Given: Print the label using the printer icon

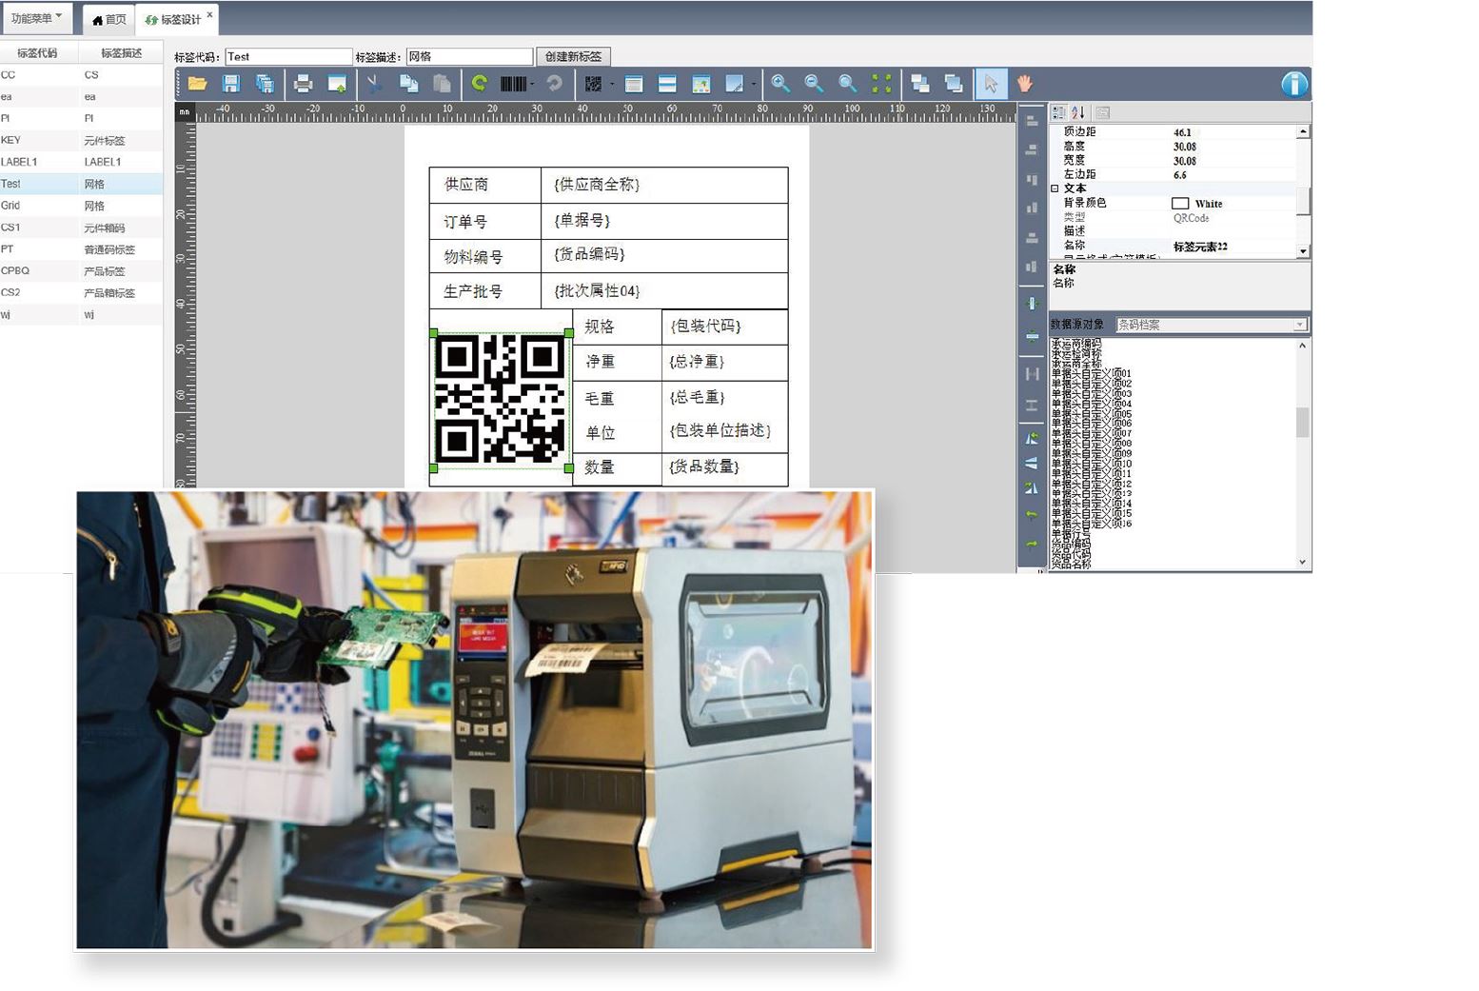Looking at the screenshot, I should tap(303, 84).
